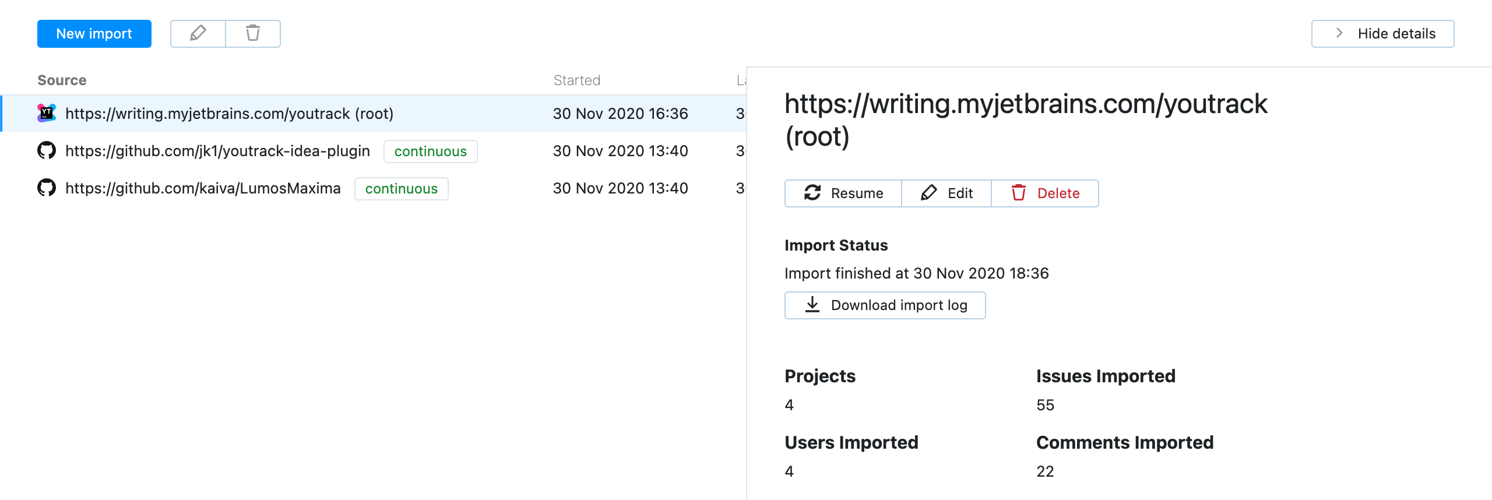Image resolution: width=1492 pixels, height=500 pixels.
Task: Click GitHub icon beside youtrack-idea-plugin row
Action: coord(47,150)
